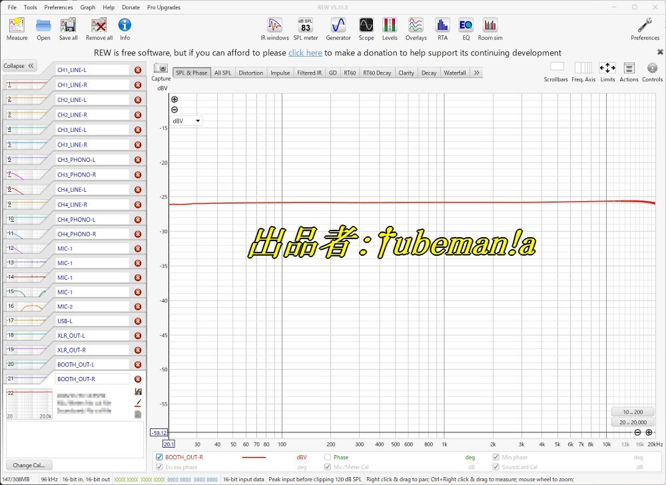The image size is (666, 485).
Task: Zoom in vertical axis plus icon
Action: [174, 99]
